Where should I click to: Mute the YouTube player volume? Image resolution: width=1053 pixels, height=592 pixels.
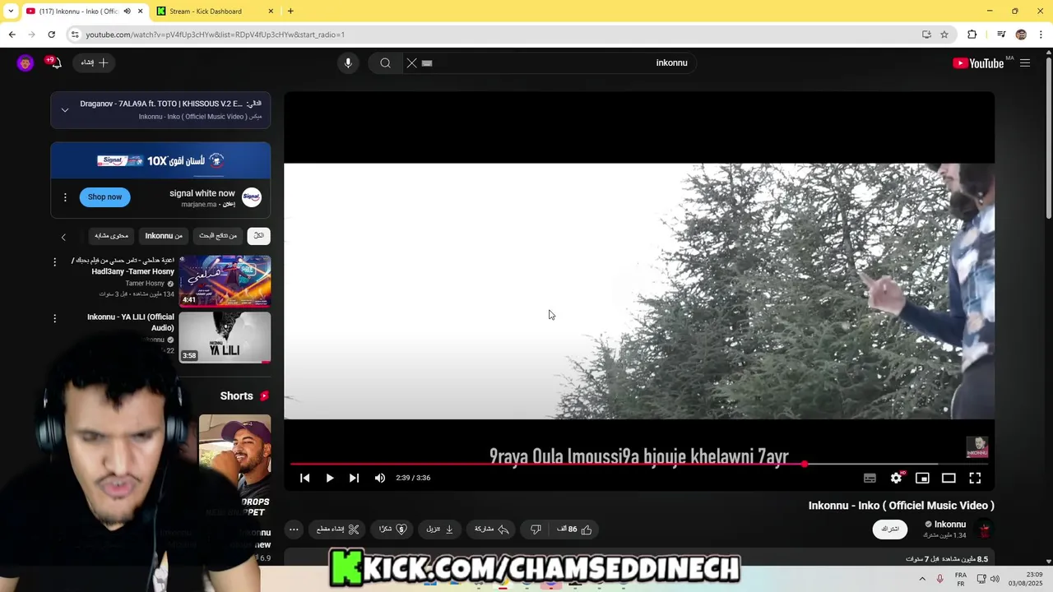[x=379, y=478]
